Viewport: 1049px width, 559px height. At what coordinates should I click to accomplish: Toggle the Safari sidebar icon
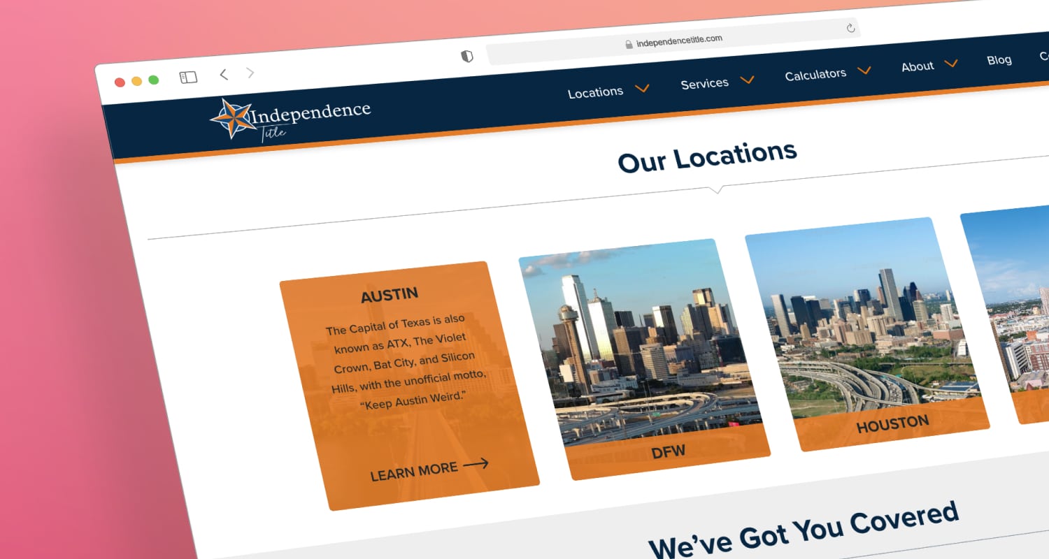(188, 77)
